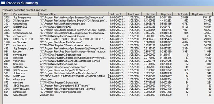Select the SpySweeper.exe process row
Image resolution: width=214 pixels, height=104 pixels.
coord(108,18)
